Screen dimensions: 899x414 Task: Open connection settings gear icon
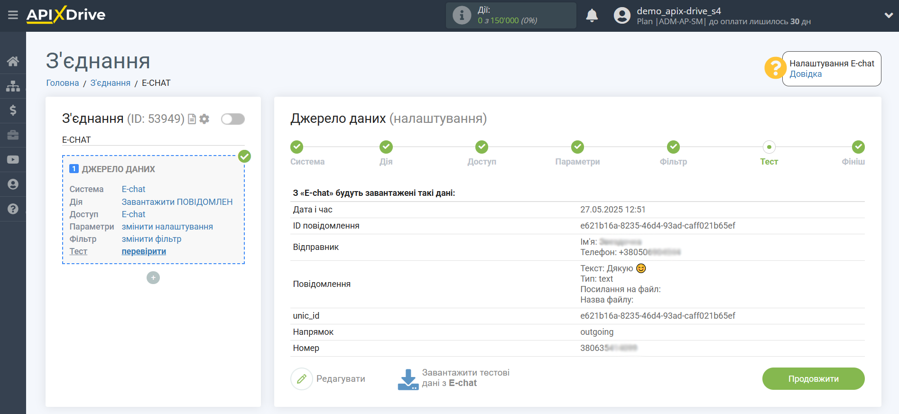pyautogui.click(x=204, y=119)
